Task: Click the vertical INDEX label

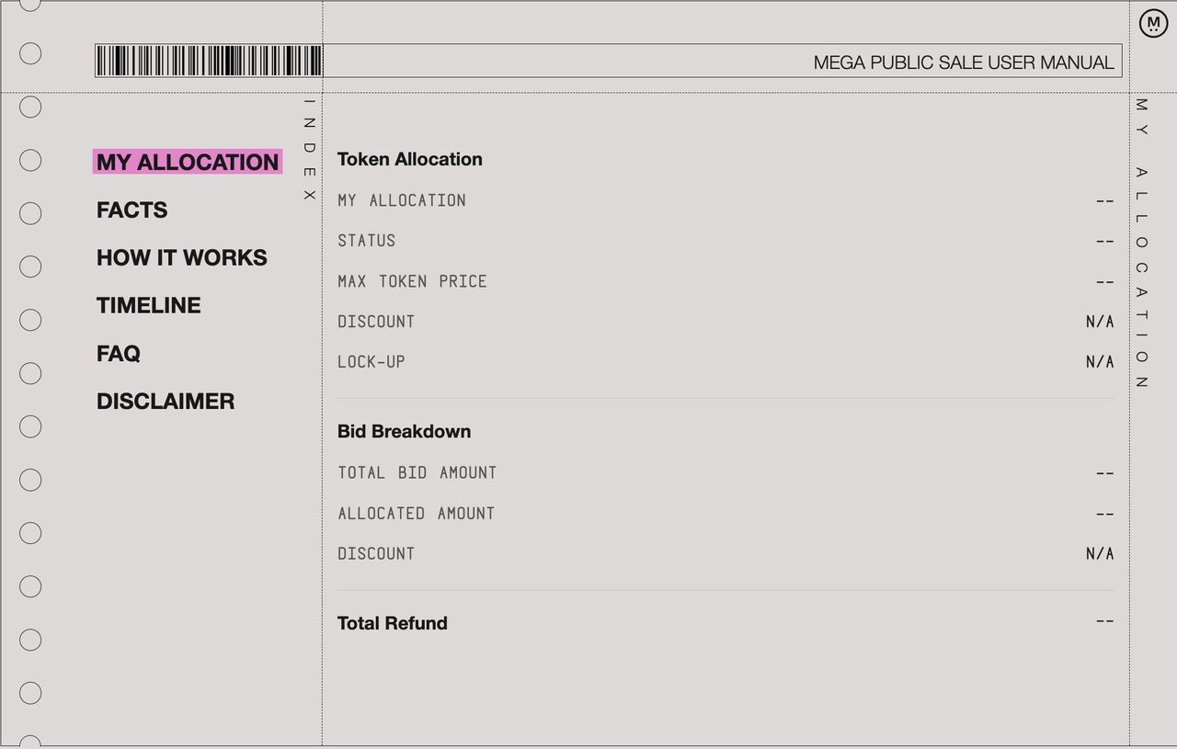Action: [309, 149]
